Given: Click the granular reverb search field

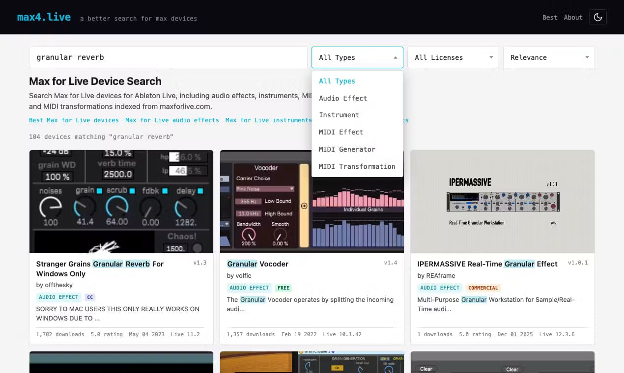Looking at the screenshot, I should pyautogui.click(x=168, y=57).
